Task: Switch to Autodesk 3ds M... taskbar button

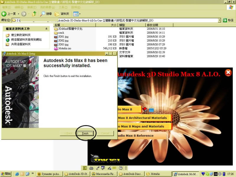Action: coord(186,174)
